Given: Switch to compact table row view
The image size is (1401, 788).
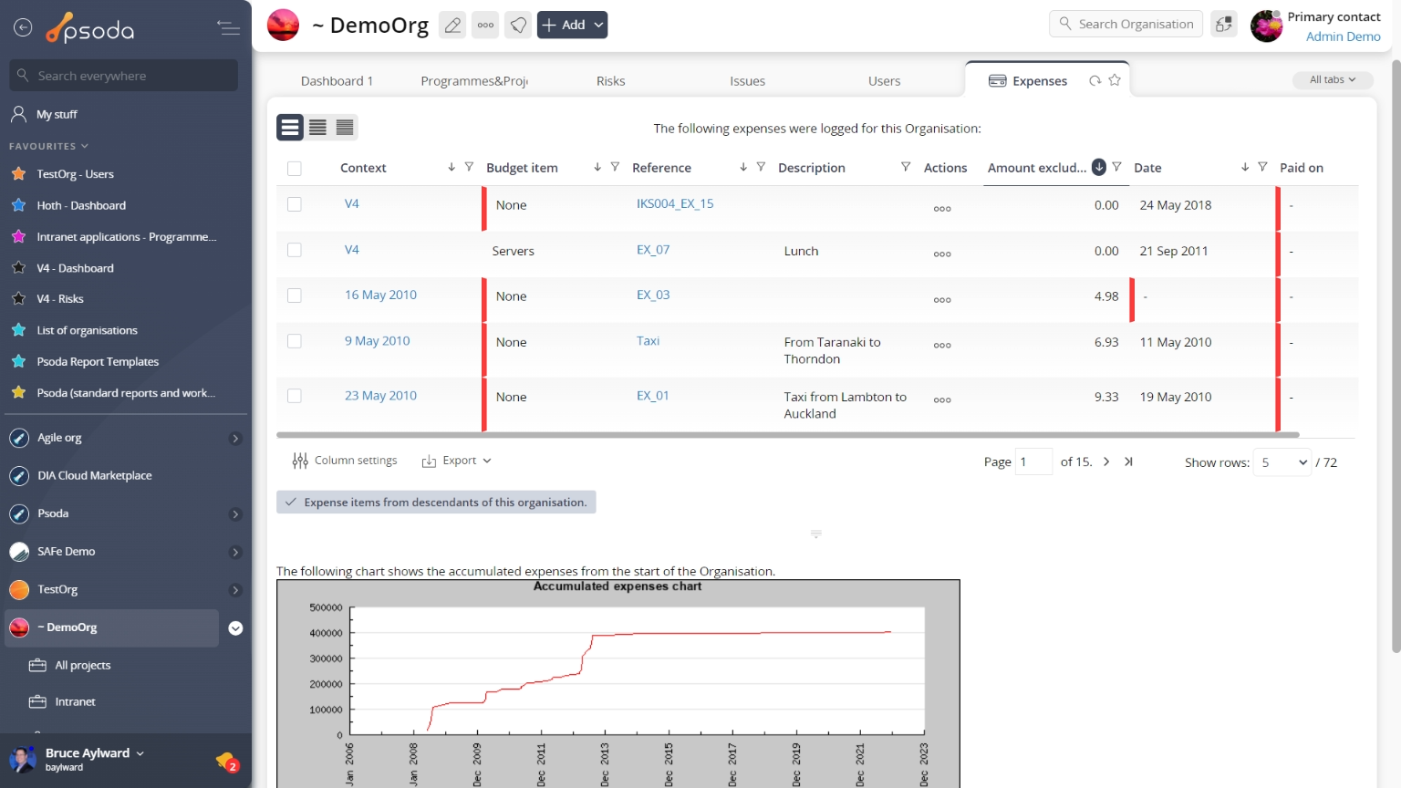Looking at the screenshot, I should [x=345, y=128].
